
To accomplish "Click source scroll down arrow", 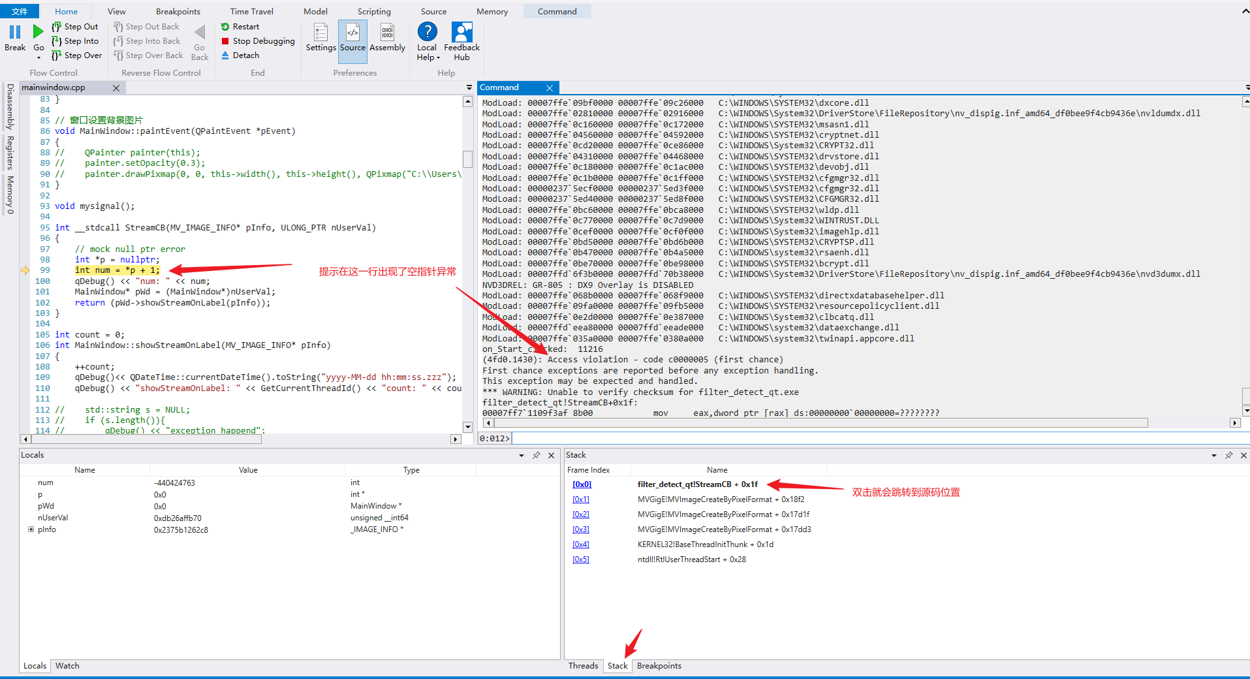I will click(467, 427).
